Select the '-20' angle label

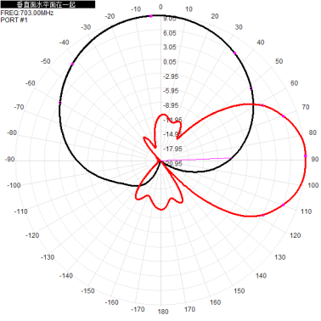(x=110, y=16)
